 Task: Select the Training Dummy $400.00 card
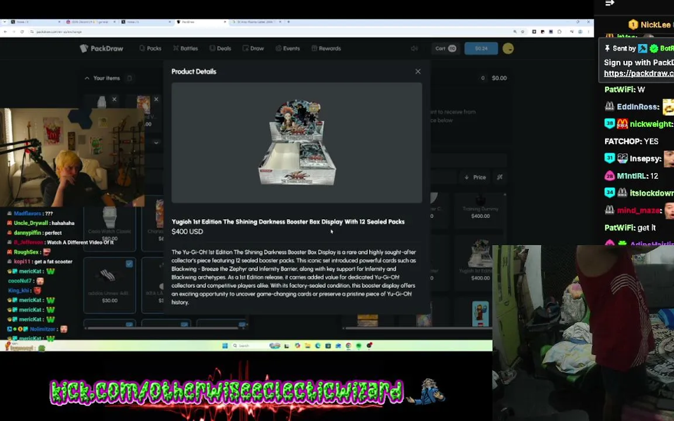tap(480, 212)
